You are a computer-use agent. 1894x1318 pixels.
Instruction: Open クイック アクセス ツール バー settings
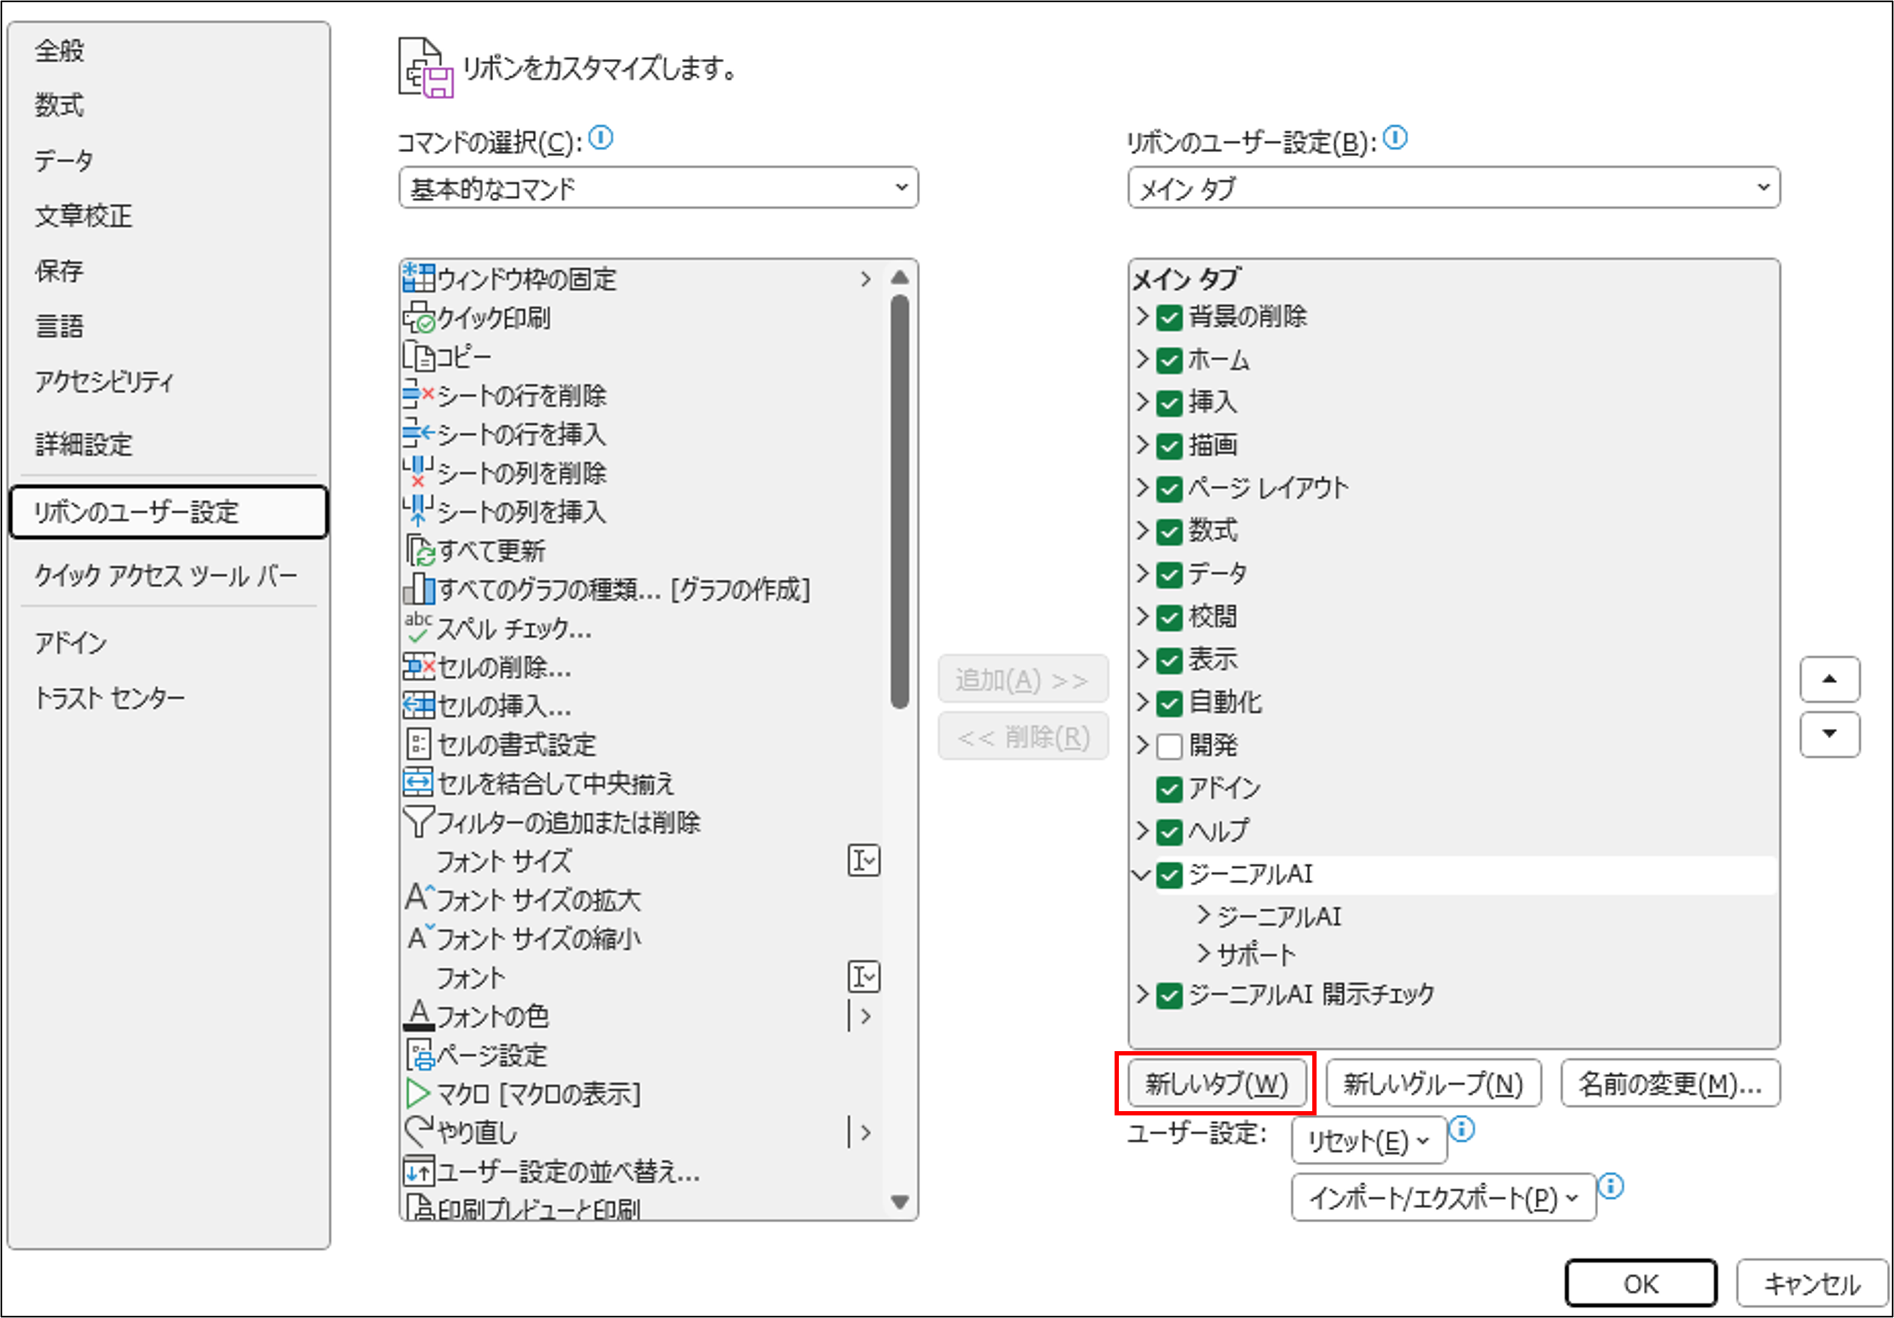coord(165,575)
